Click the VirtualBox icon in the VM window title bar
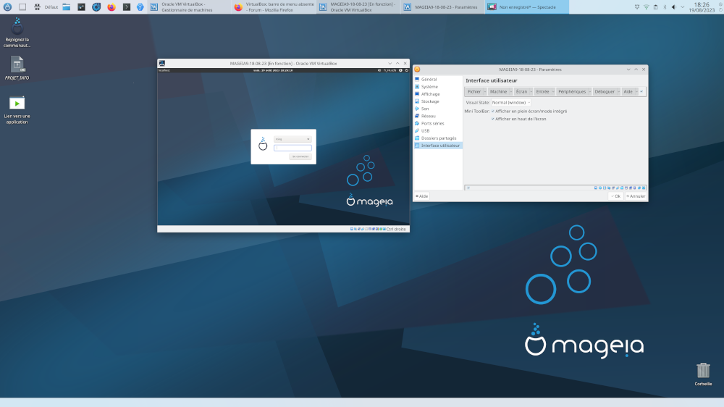This screenshot has height=407, width=724. tap(162, 63)
